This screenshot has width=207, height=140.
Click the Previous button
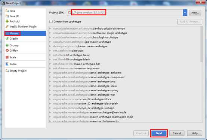coord(141,133)
